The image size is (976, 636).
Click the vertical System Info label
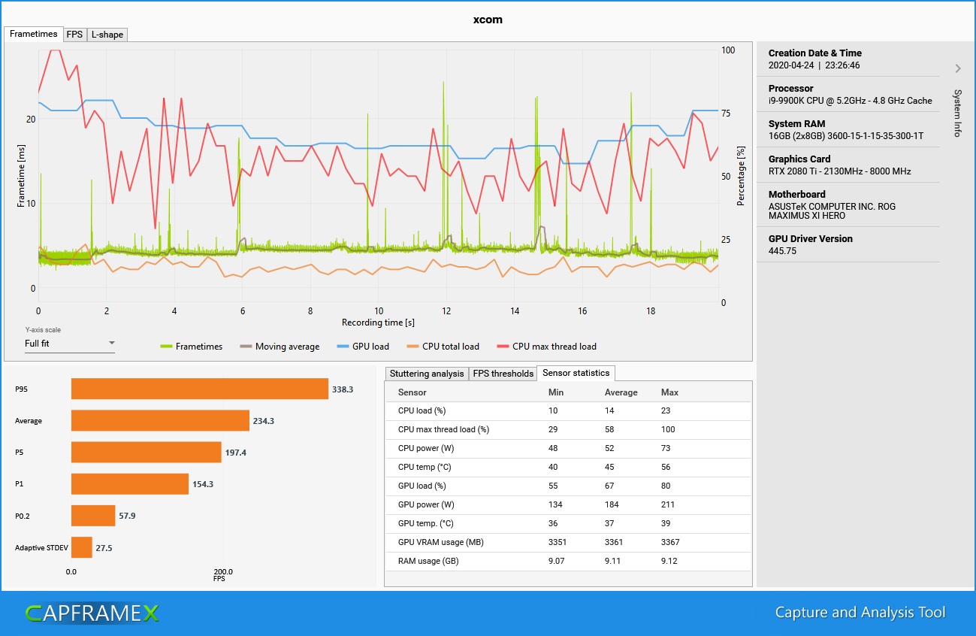pos(957,113)
